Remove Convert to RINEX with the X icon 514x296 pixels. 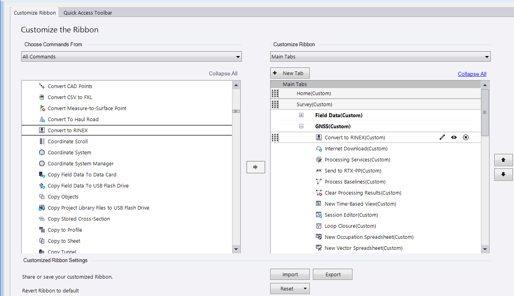(466, 137)
